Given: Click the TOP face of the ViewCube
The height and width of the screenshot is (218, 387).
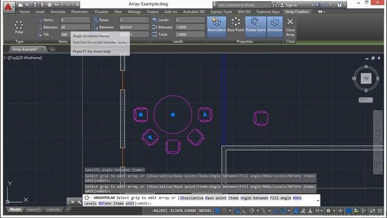Looking at the screenshot, I should pos(366,78).
